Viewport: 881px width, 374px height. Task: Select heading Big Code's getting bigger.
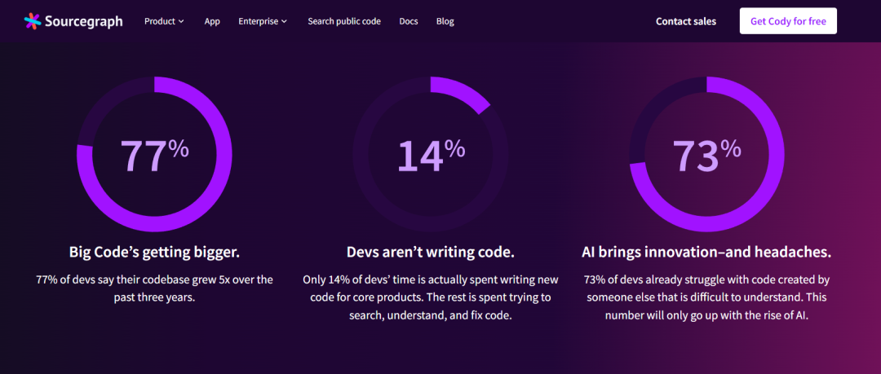[x=154, y=252]
